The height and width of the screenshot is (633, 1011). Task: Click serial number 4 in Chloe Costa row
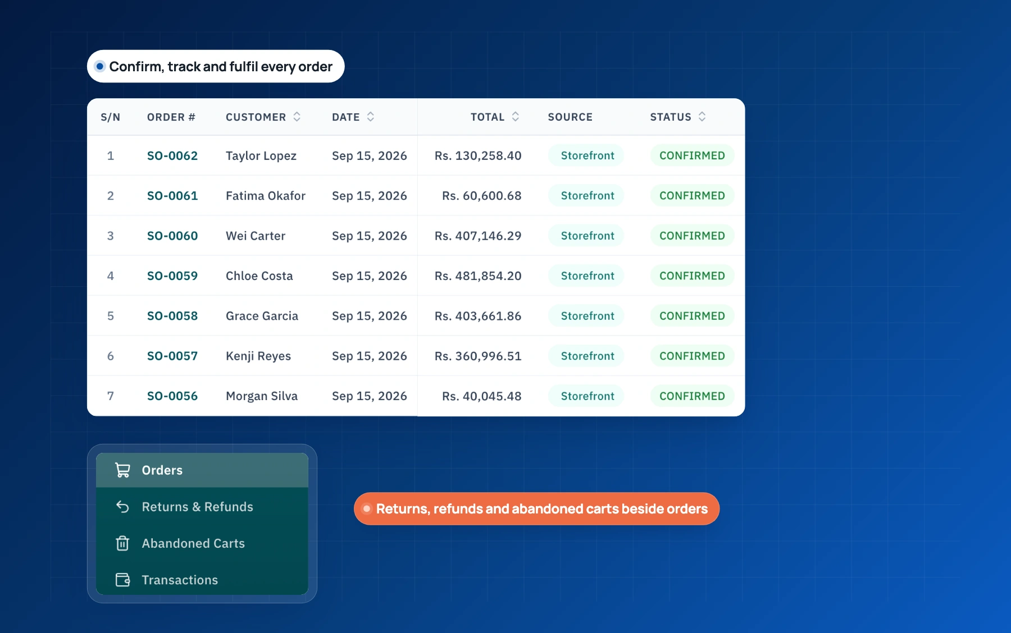pos(111,276)
